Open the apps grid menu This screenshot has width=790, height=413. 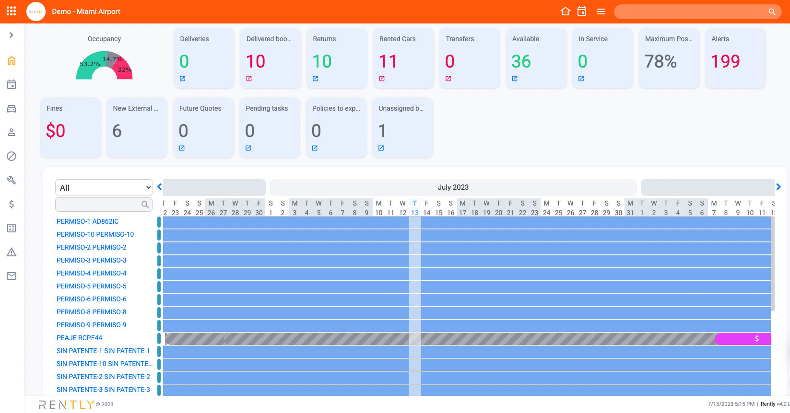(x=12, y=11)
